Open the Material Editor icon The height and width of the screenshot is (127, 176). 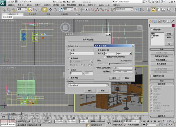[169, 10]
